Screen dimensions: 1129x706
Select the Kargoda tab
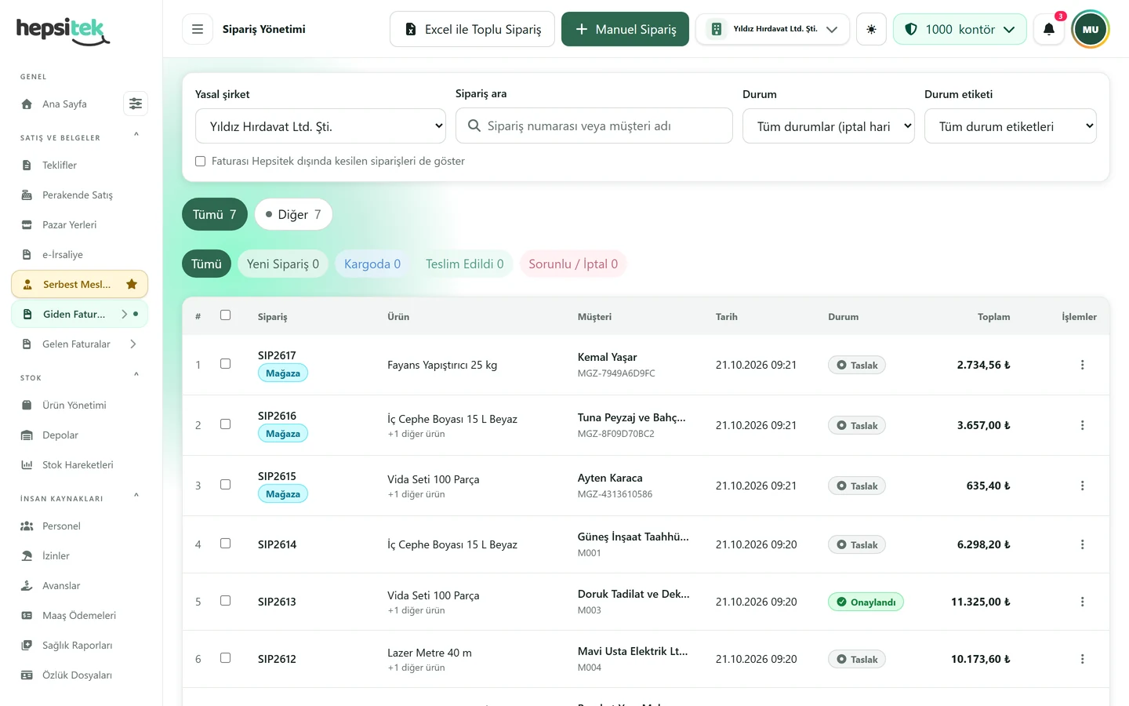tap(372, 264)
